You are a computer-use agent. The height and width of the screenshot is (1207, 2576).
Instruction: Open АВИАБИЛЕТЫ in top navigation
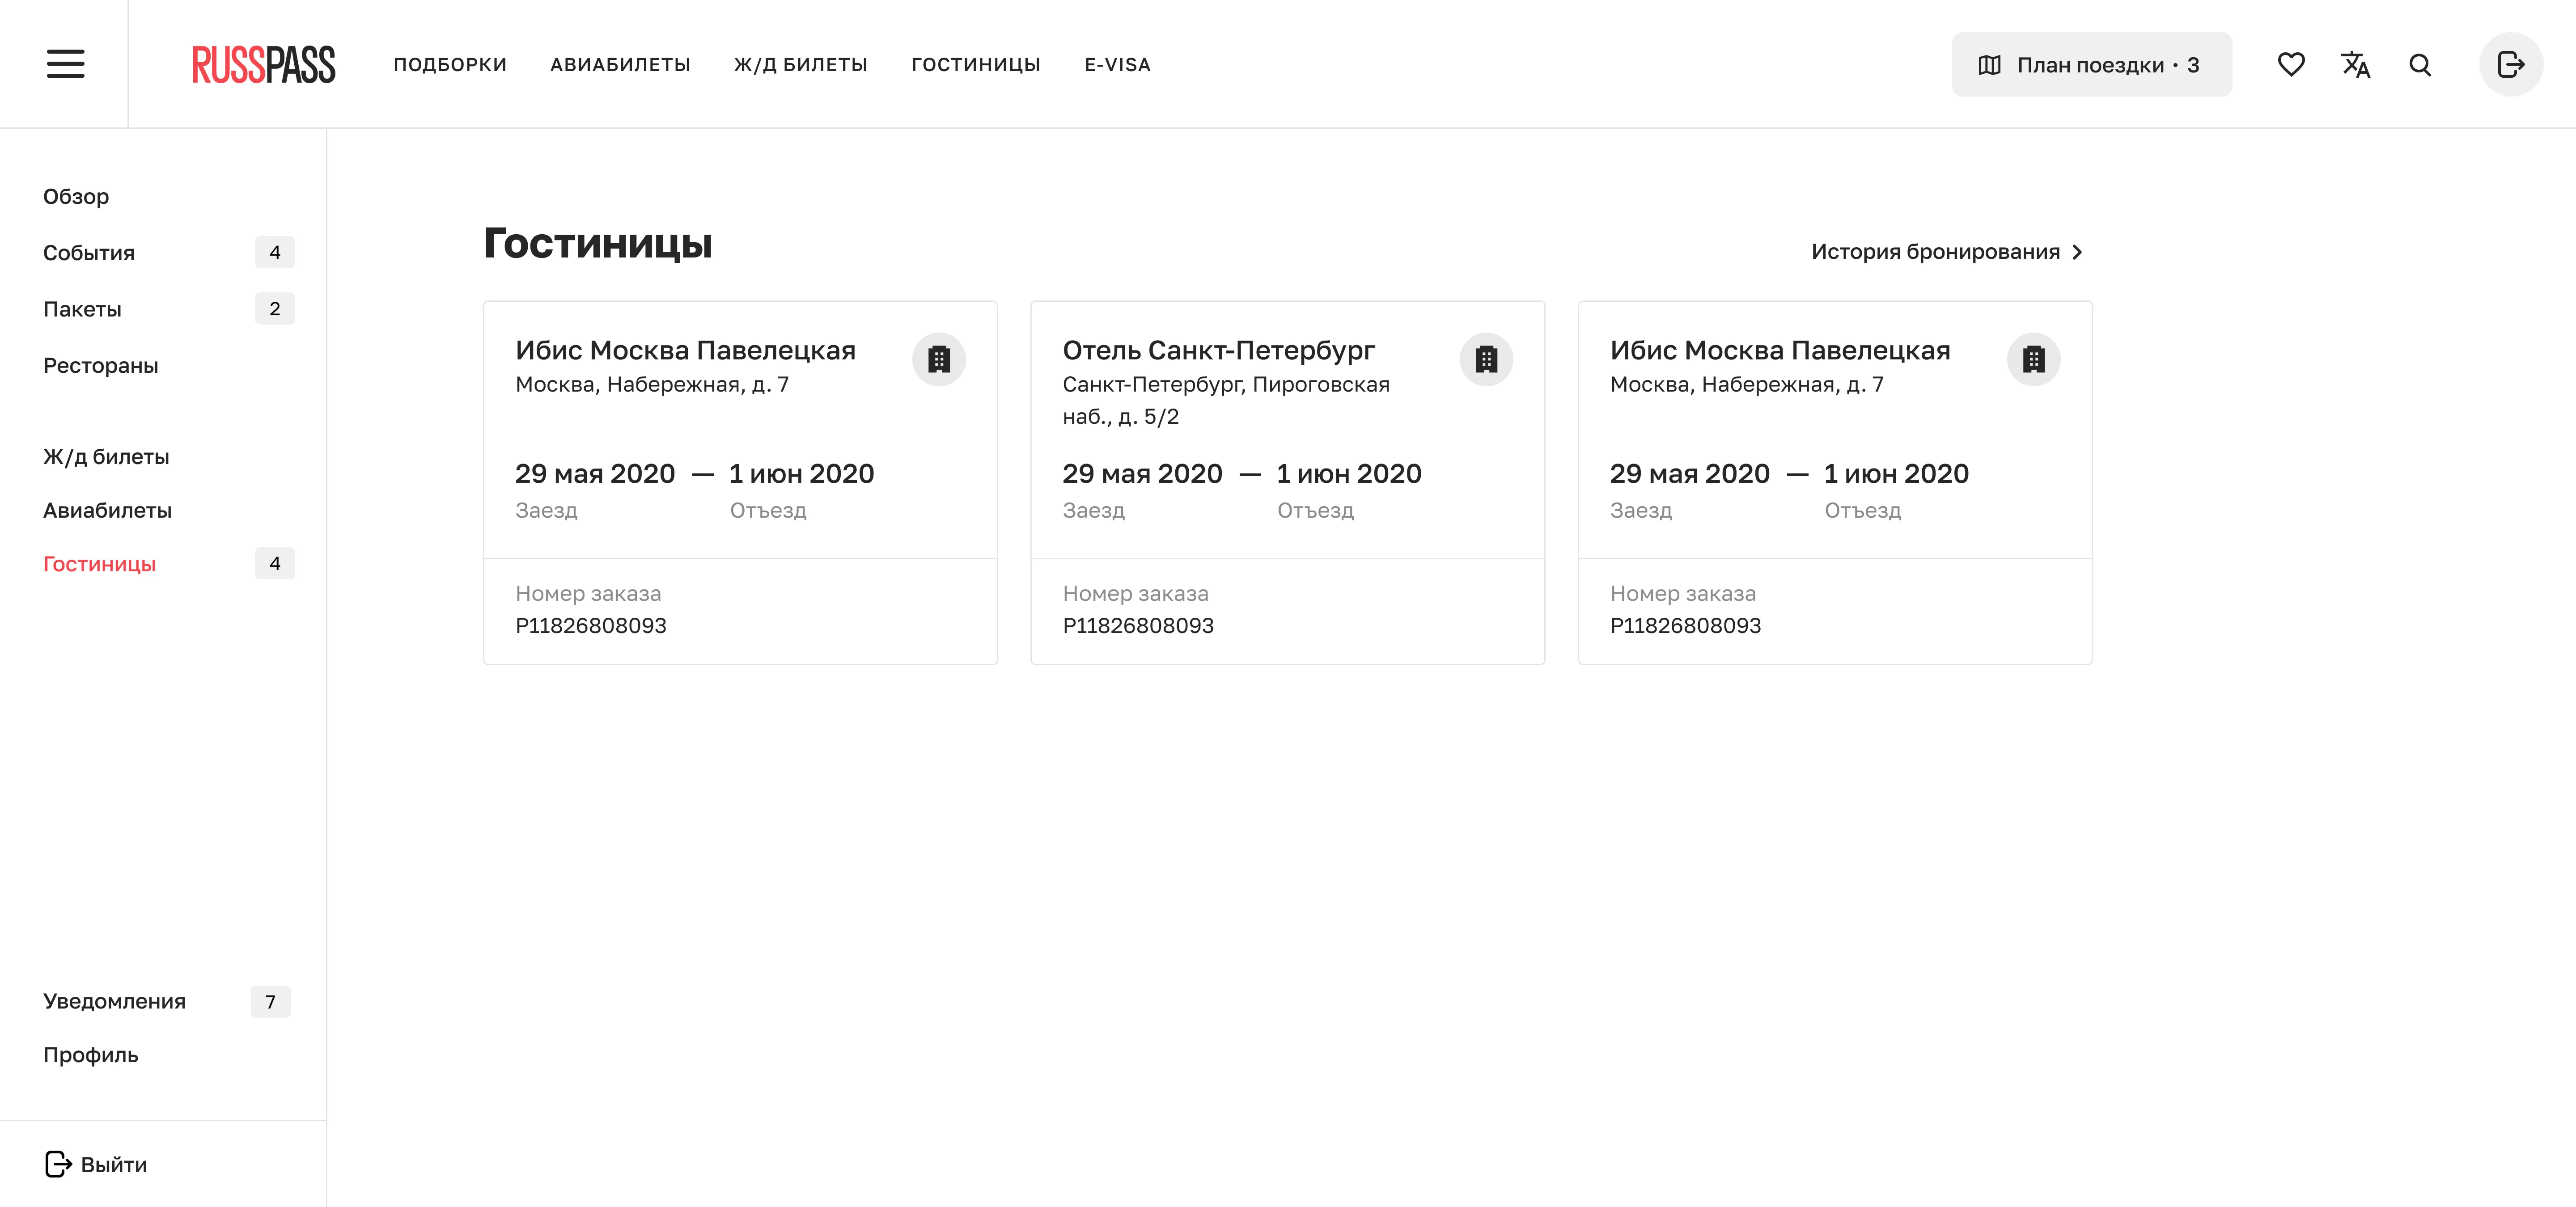(620, 65)
